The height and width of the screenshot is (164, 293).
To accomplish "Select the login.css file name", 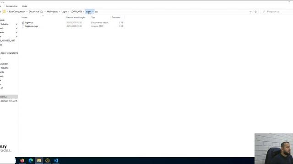I will pyautogui.click(x=29, y=23).
